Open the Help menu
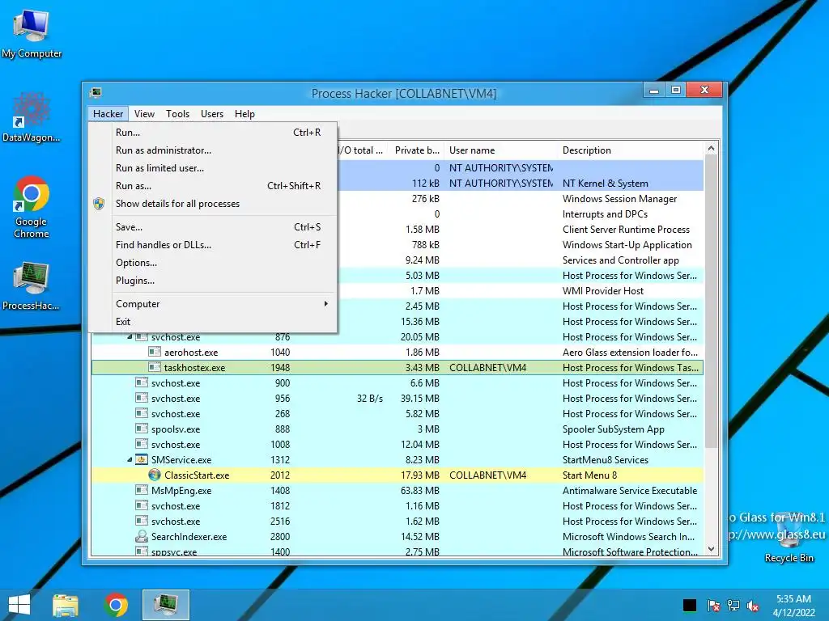 click(244, 113)
